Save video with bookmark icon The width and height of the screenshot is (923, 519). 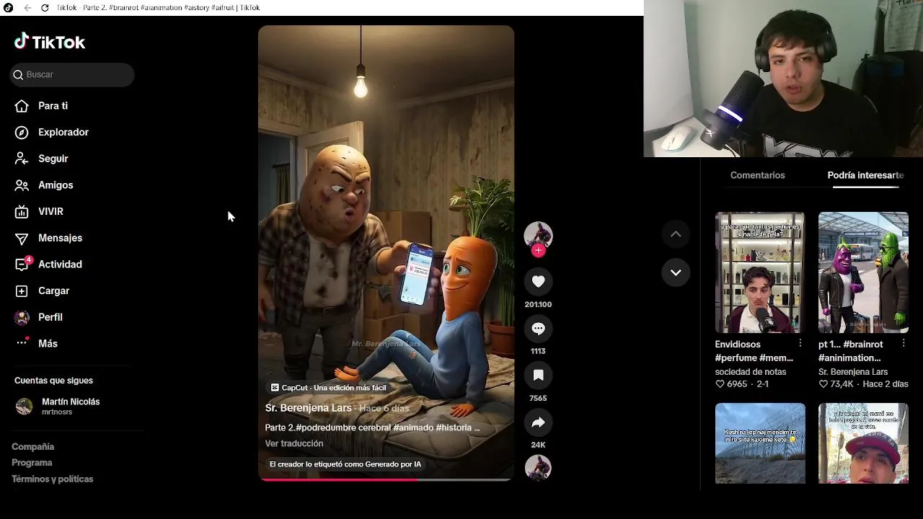[538, 376]
